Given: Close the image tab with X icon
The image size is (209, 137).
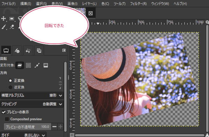Looking at the screenshot, I should [91, 13].
